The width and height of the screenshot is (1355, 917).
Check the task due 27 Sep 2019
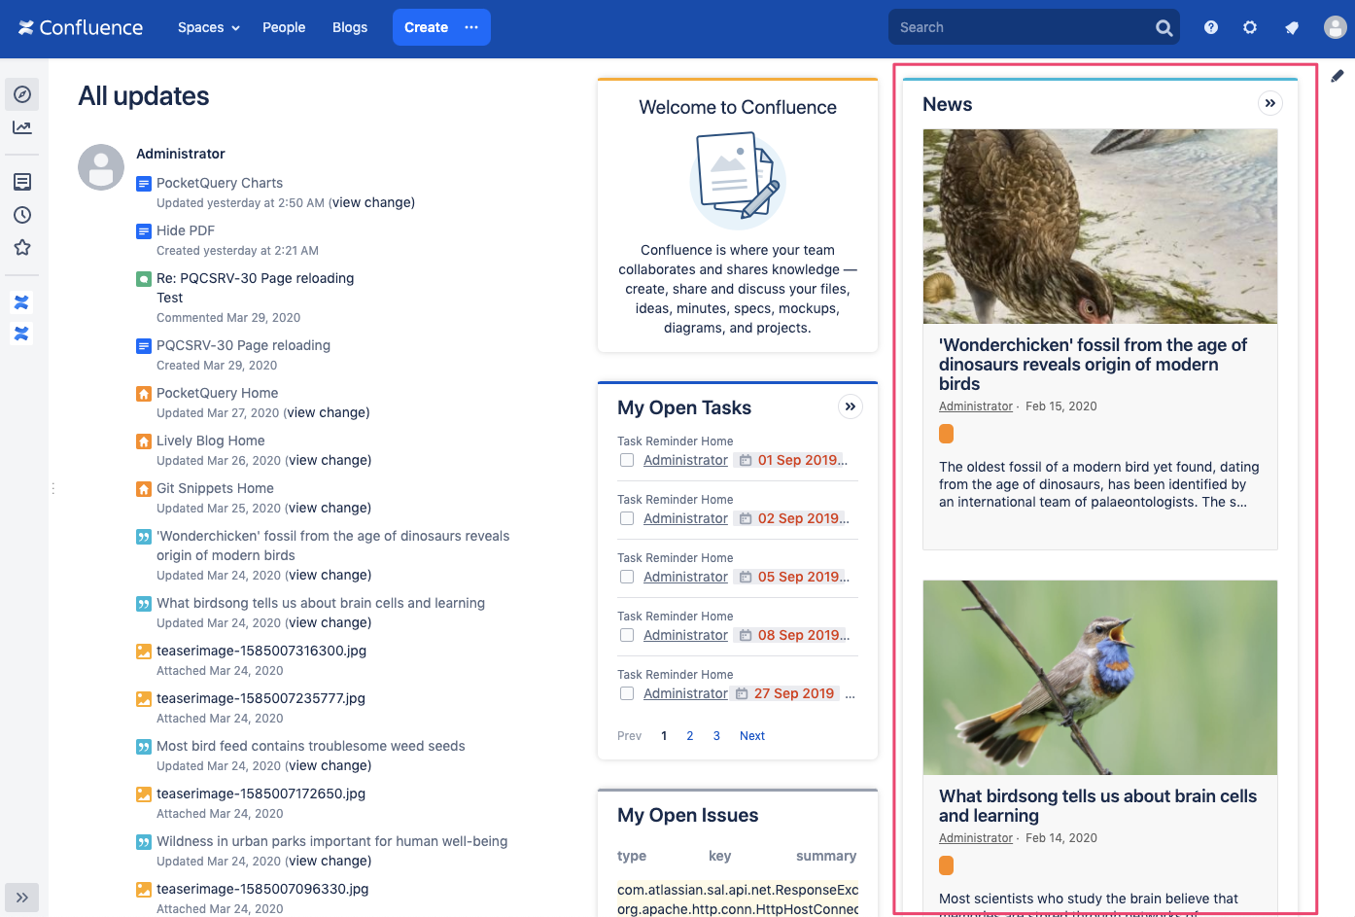[x=627, y=693]
